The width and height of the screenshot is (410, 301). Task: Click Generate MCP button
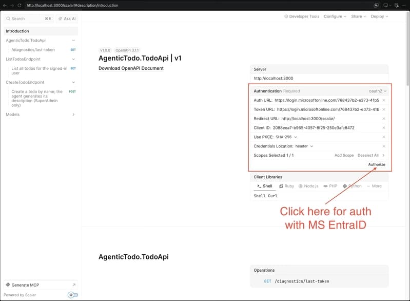pos(41,285)
